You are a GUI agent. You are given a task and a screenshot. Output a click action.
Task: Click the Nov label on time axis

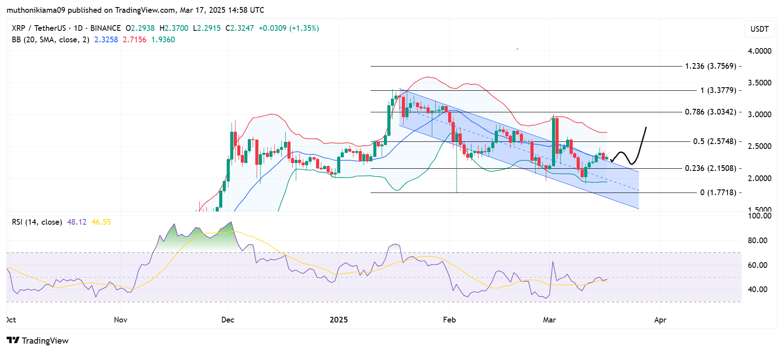point(121,320)
